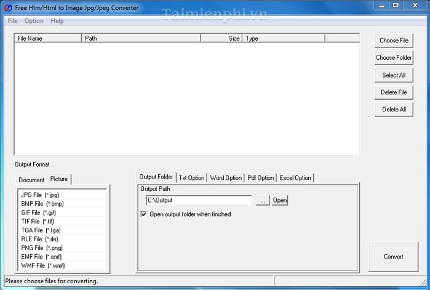The image size is (430, 290).
Task: Click Open button next to output path
Action: [280, 200]
